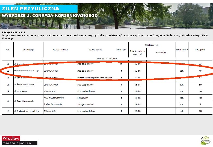Click the ZZM Wrocław logo
213x147 pixels.
point(205,140)
